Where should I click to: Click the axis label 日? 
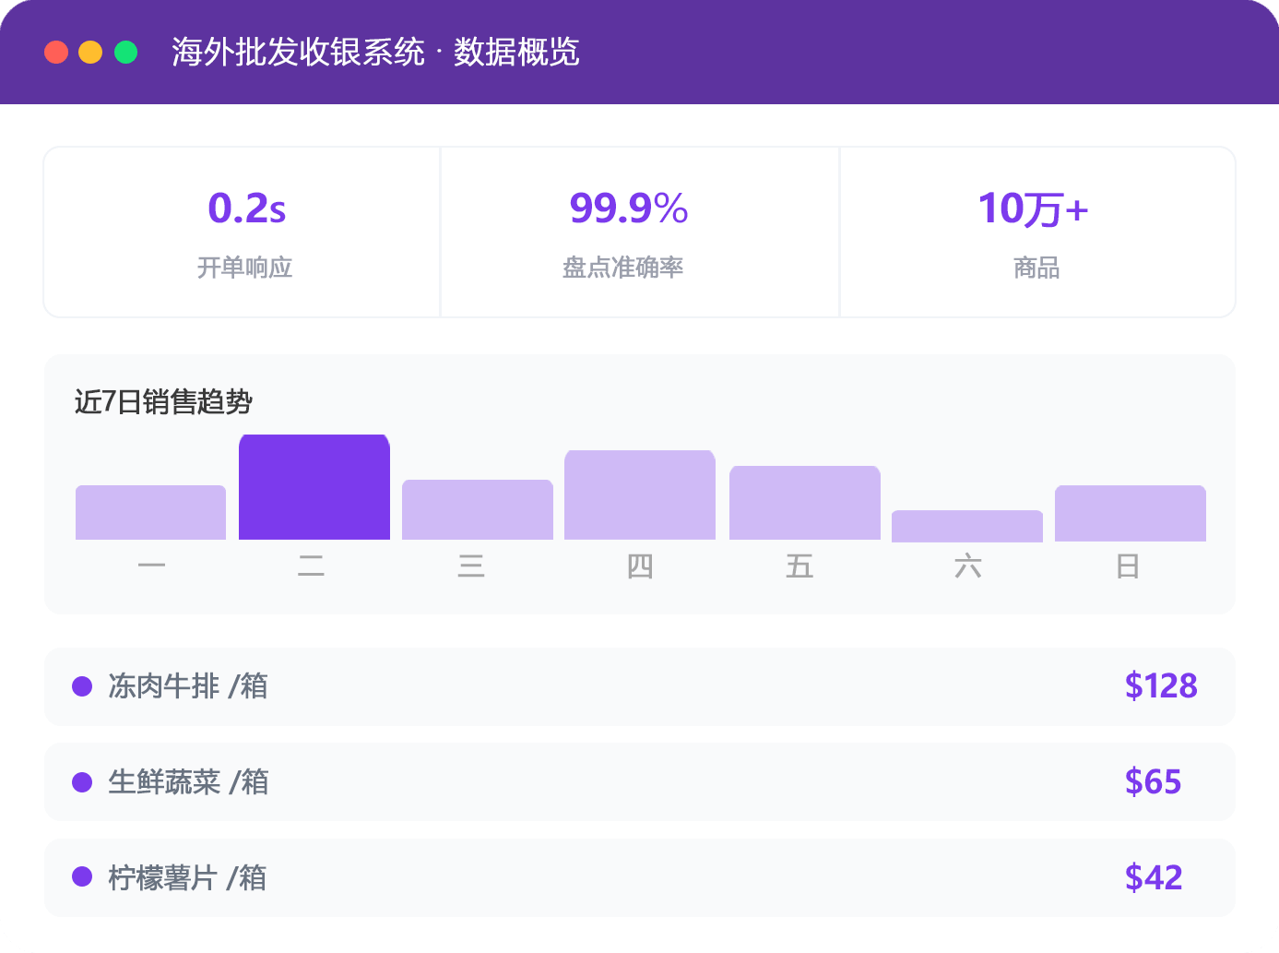[1128, 566]
